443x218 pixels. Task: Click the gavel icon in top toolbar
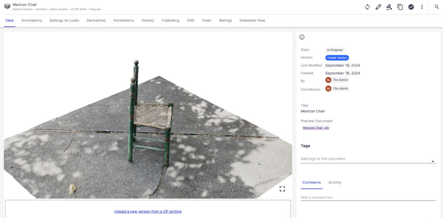[389, 7]
